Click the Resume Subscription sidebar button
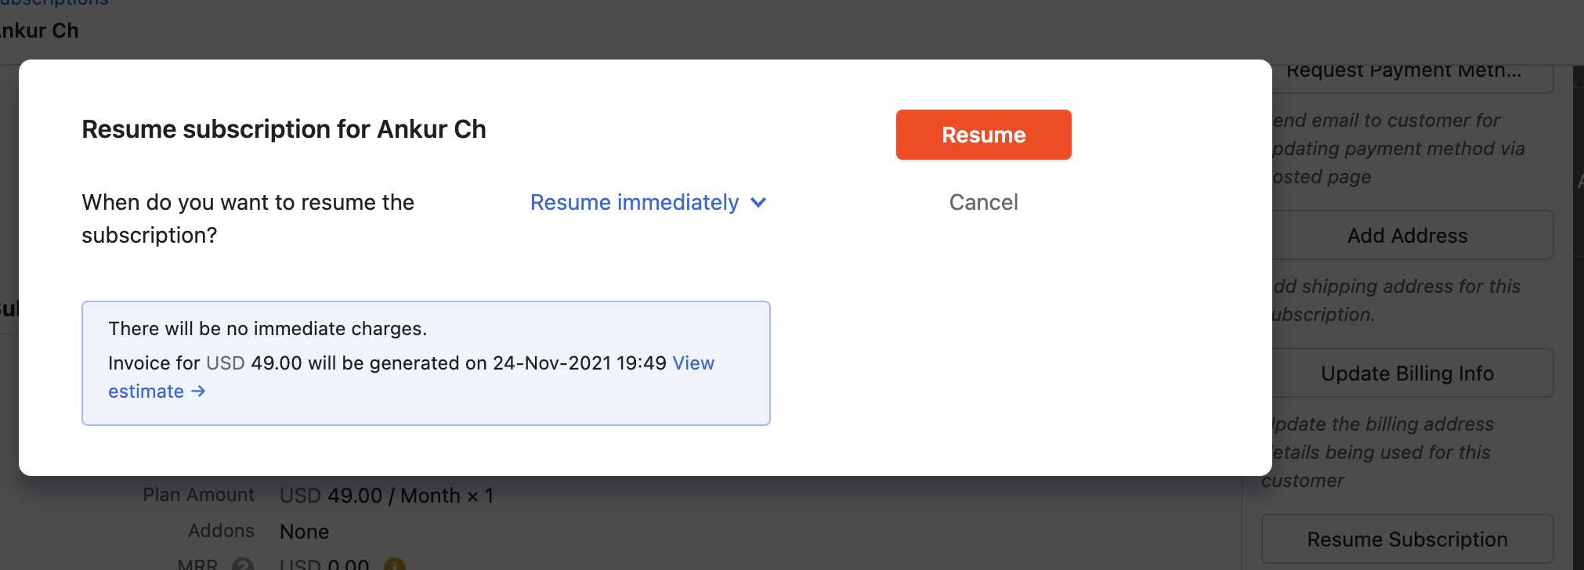 pyautogui.click(x=1407, y=539)
